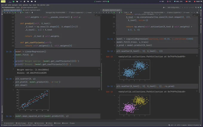This screenshot has width=203, height=127.
Task: Open Jupyter tool window
Action: tap(72, 123)
